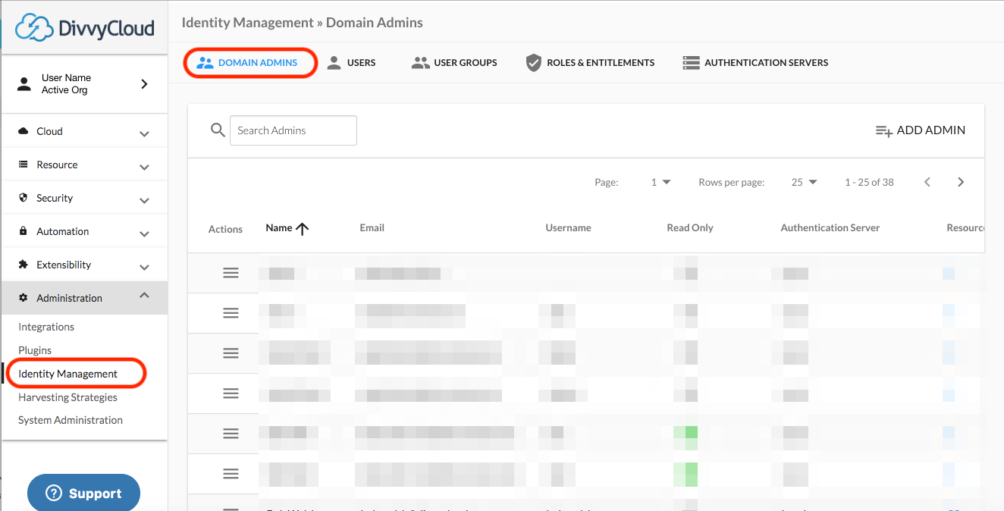
Task: Open System Administration in the sidebar
Action: (71, 420)
